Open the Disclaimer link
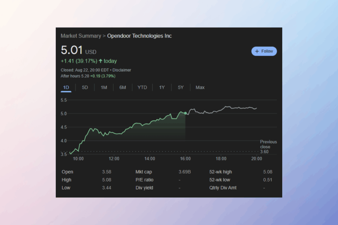 coord(122,70)
